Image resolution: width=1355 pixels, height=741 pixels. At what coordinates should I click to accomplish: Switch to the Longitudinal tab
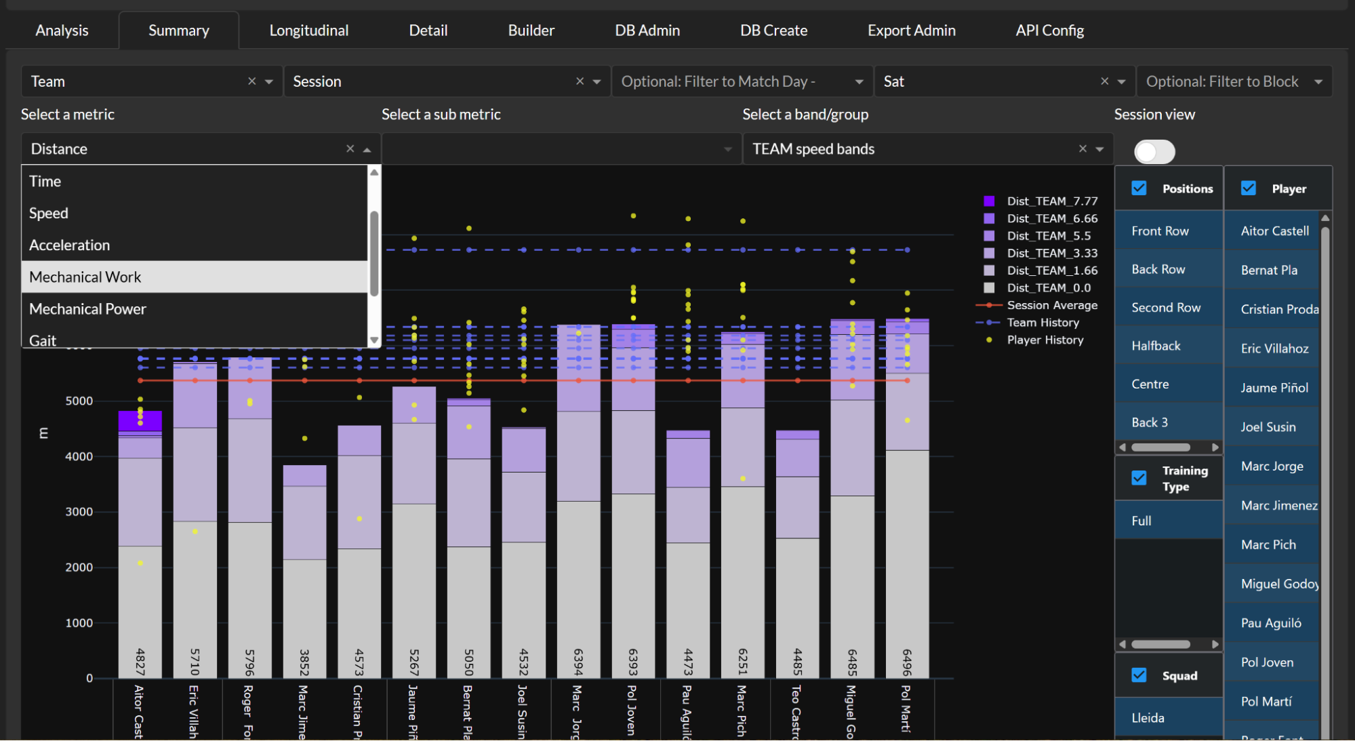click(309, 31)
